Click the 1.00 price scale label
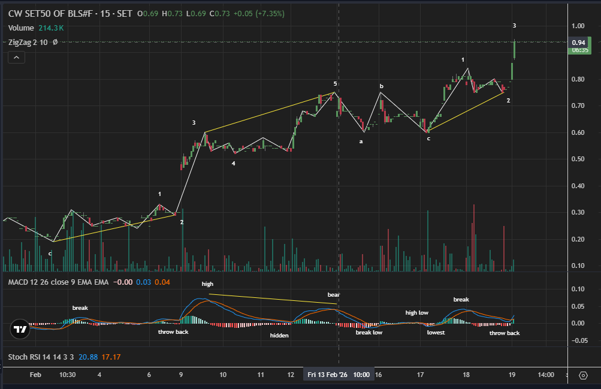This screenshot has height=389, width=601. pos(578,26)
